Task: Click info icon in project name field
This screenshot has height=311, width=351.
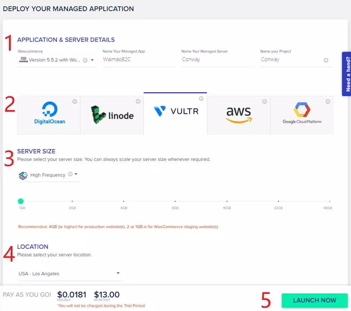Action: pos(326,60)
